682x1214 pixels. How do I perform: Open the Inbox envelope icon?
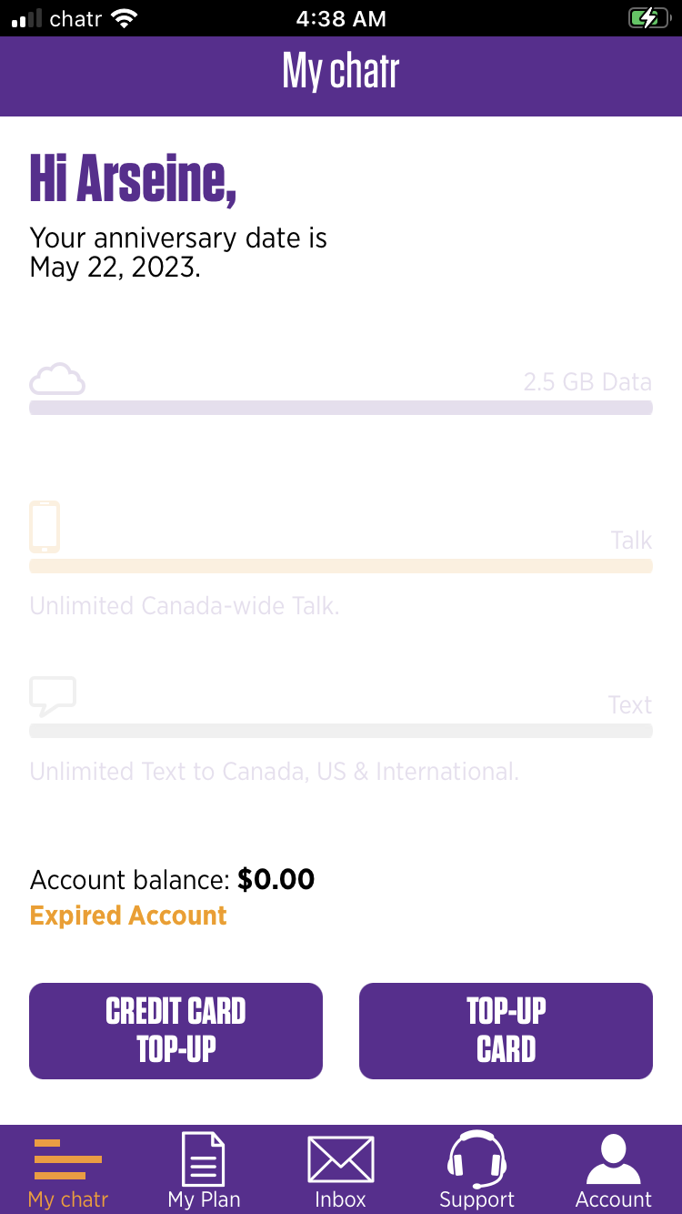(x=340, y=1159)
